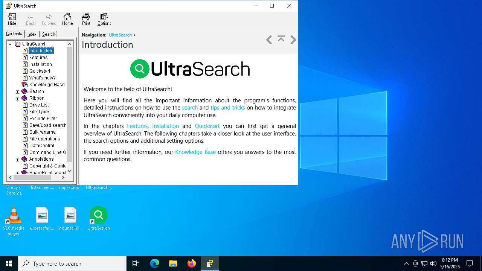
Task: Collapse the UltraSearch root tree node
Action: [x=11, y=44]
